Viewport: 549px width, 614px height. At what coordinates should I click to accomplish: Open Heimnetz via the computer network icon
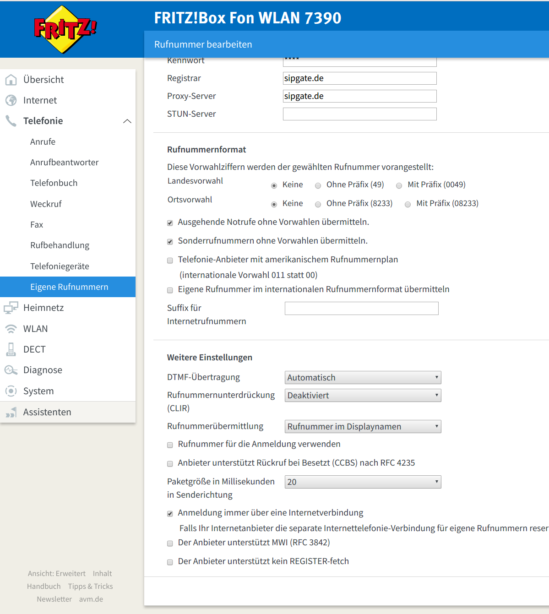tap(11, 308)
